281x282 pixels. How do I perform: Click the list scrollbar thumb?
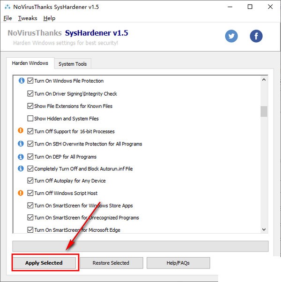coord(264,111)
